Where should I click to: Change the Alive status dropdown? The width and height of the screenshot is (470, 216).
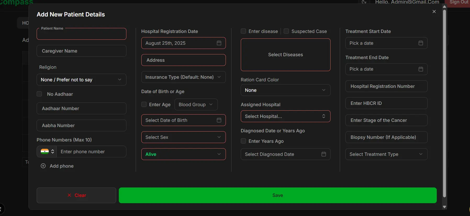183,154
